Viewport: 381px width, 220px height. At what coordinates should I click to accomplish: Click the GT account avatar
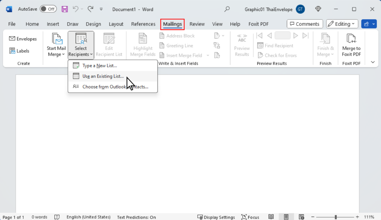pos(300,9)
